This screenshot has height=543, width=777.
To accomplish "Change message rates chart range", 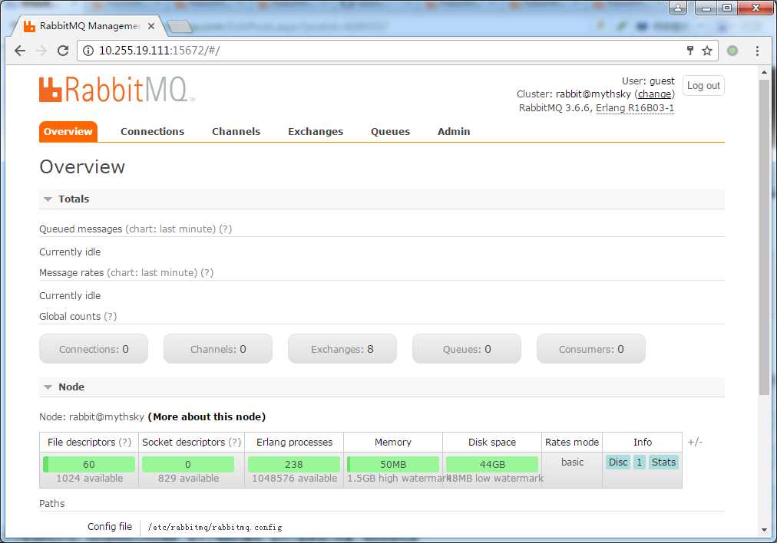I will coord(152,273).
